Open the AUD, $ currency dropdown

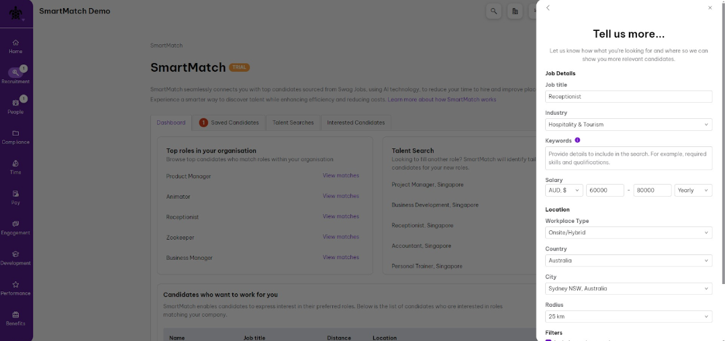click(x=564, y=191)
